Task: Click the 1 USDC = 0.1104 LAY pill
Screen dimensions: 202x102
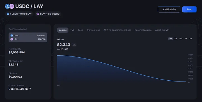Action: point(19,14)
